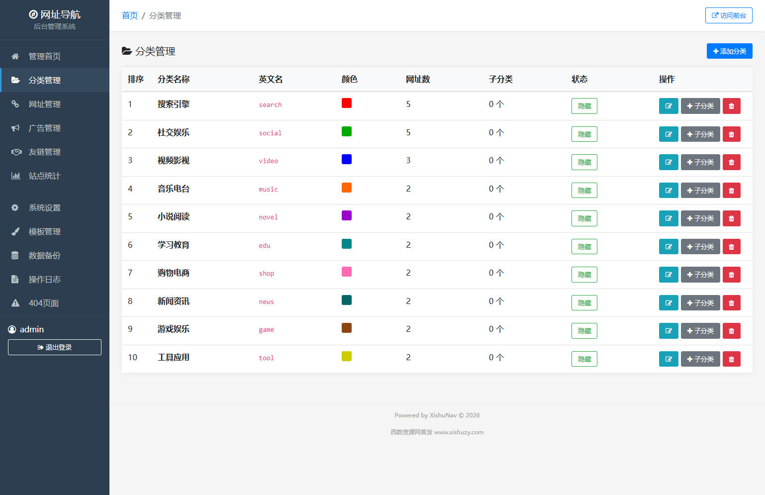Add 子分类 to 社交娱乐
The width and height of the screenshot is (765, 495).
(x=700, y=134)
